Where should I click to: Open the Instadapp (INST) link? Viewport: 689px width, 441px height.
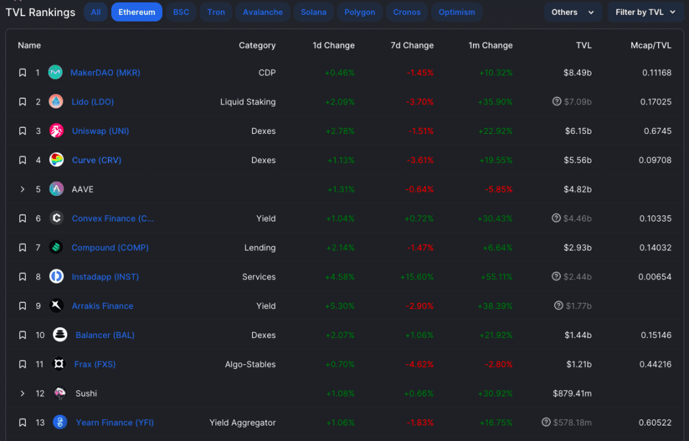click(x=106, y=277)
